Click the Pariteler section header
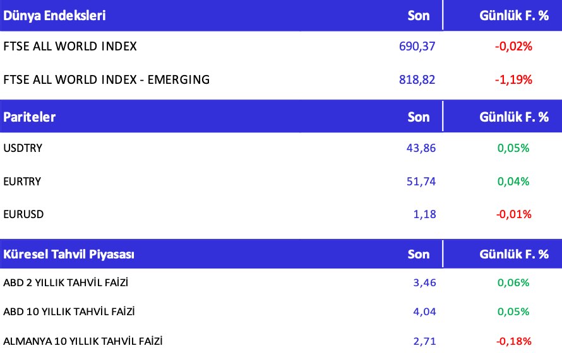 click(30, 117)
